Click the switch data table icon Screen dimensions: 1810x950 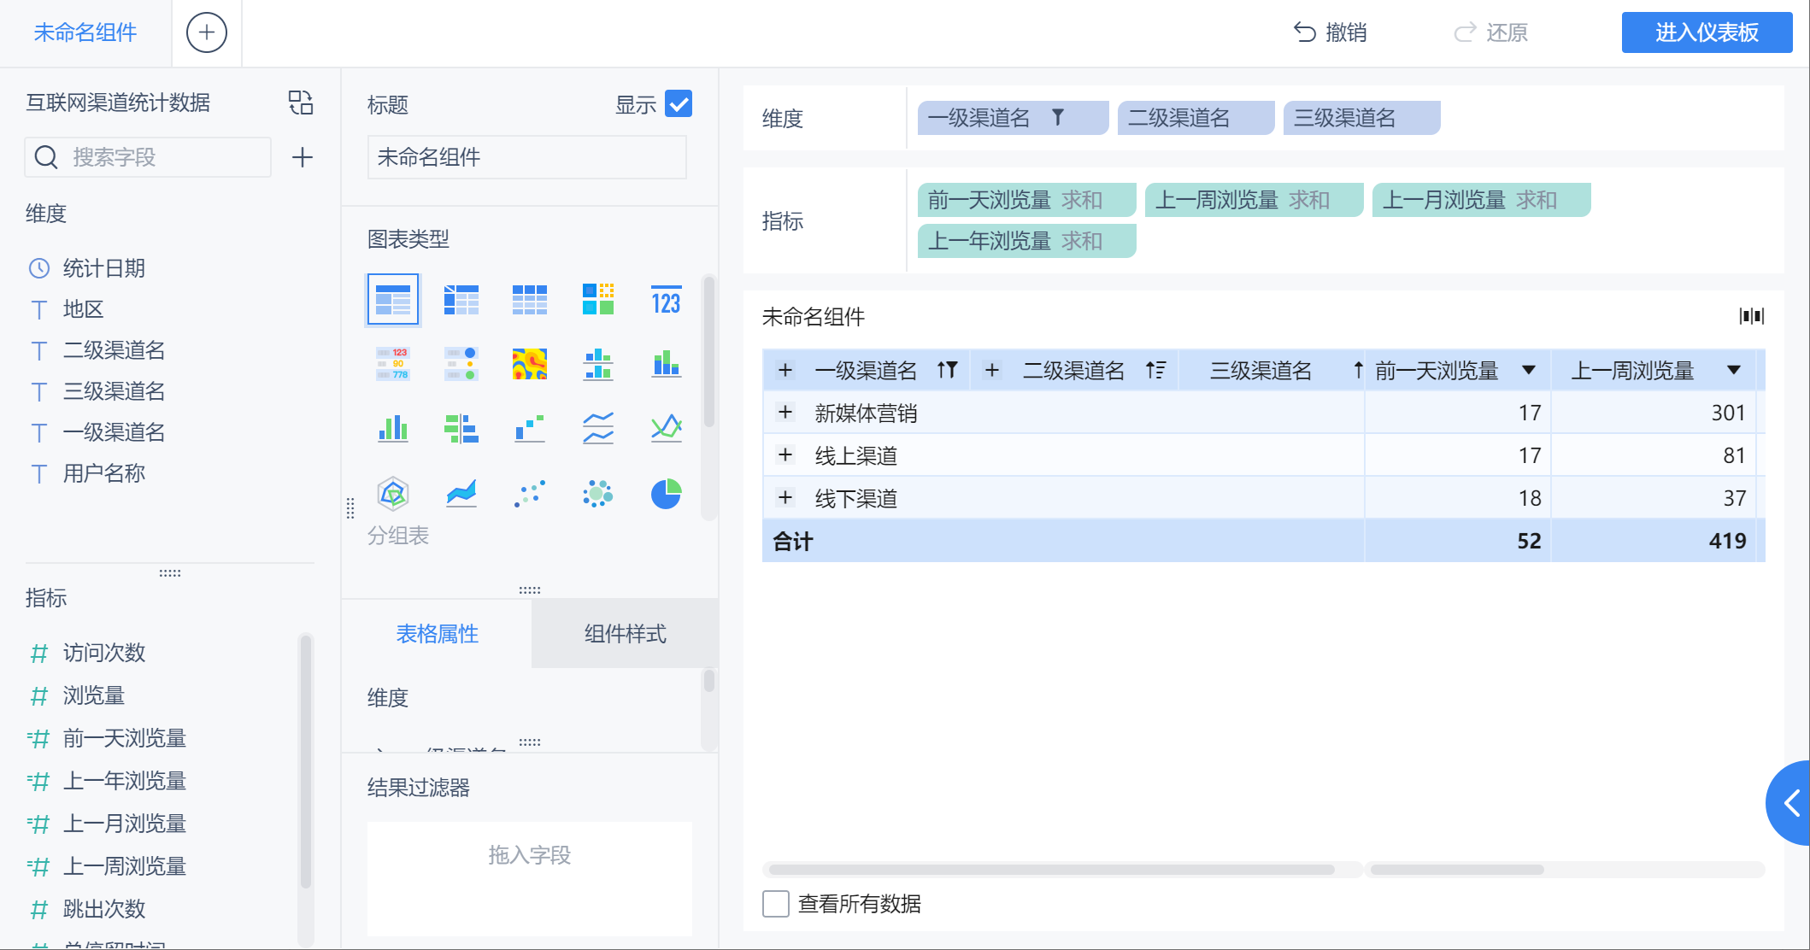[301, 103]
